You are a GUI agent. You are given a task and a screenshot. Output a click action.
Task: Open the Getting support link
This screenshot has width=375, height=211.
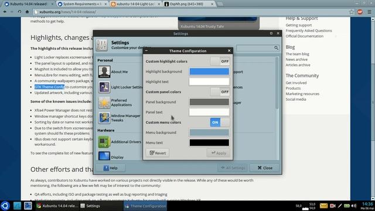[298, 25]
